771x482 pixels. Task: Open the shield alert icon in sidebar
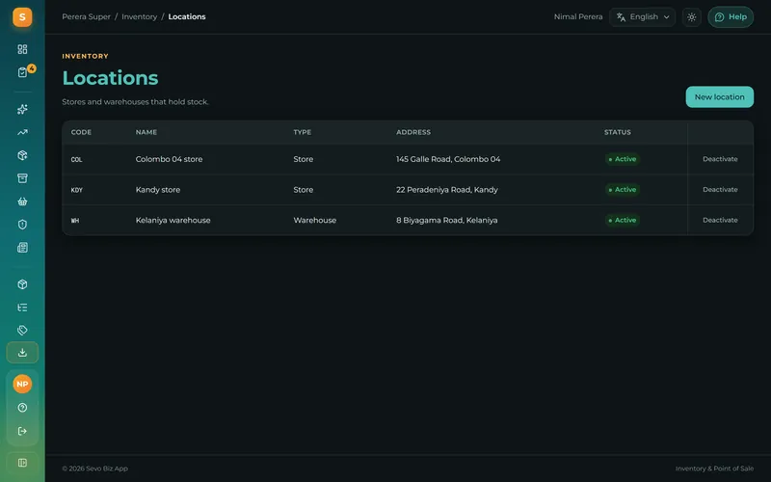coord(22,225)
